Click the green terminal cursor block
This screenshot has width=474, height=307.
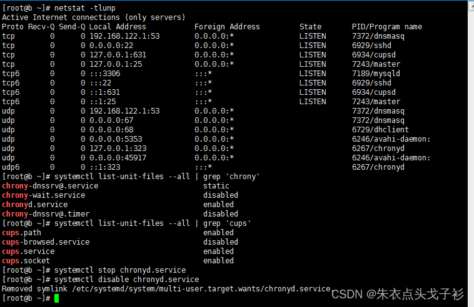coord(56,298)
